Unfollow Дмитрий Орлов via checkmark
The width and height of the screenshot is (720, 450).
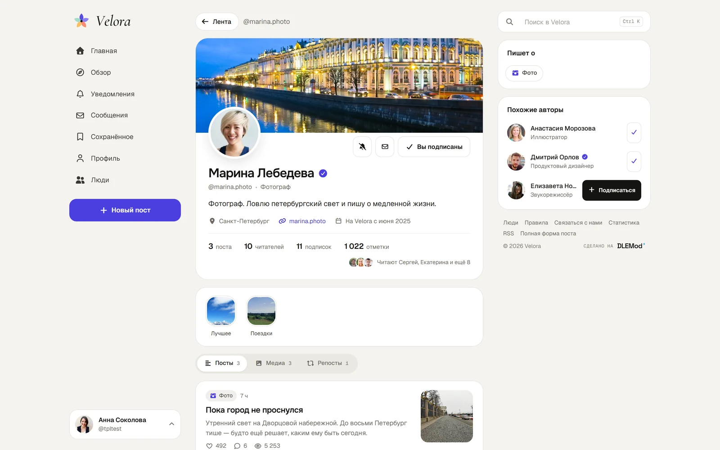(634, 162)
